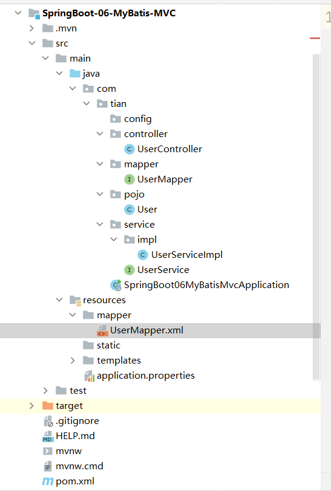The height and width of the screenshot is (491, 331).
Task: Select the UserServiceImpl class name
Action: 187,255
